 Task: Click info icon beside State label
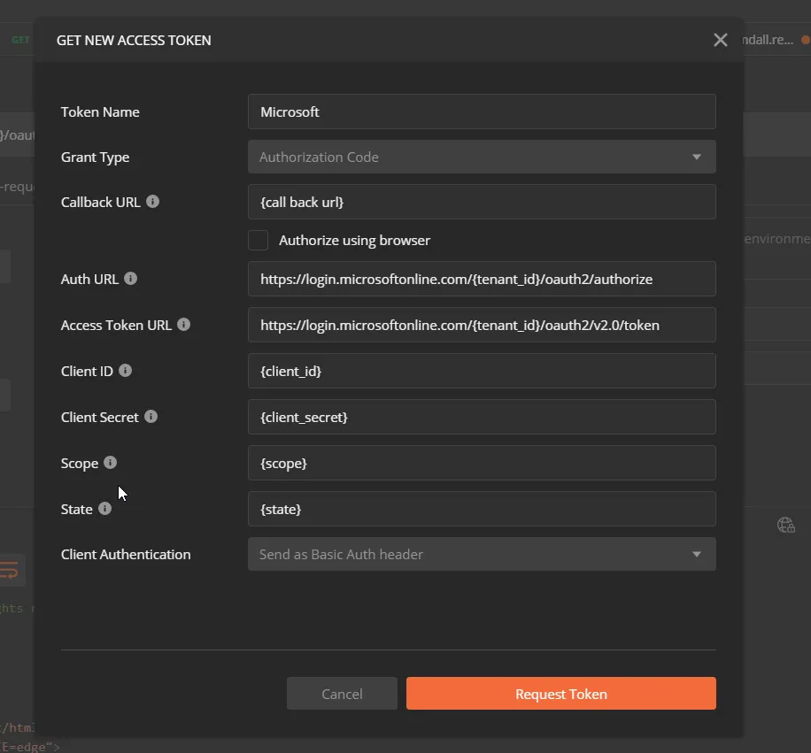(x=105, y=509)
